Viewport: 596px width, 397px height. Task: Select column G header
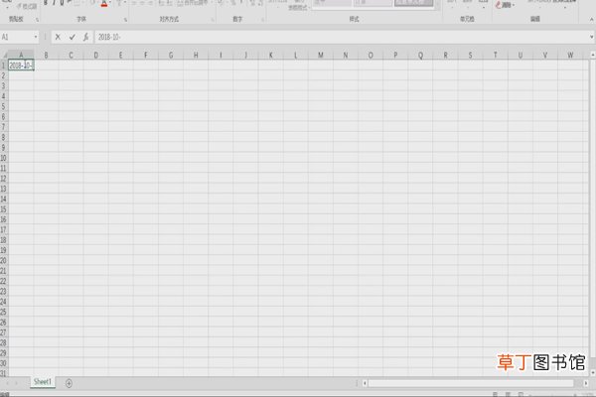point(171,56)
